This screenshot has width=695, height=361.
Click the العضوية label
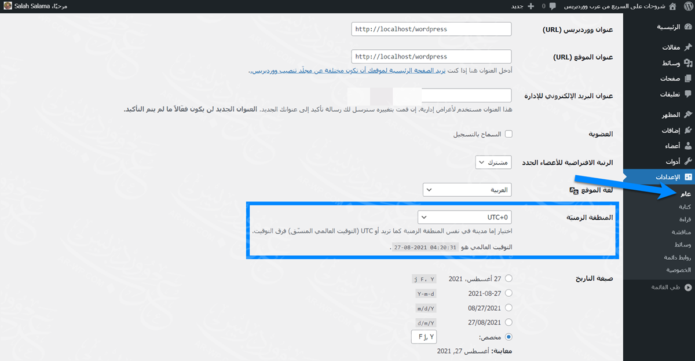coord(601,134)
